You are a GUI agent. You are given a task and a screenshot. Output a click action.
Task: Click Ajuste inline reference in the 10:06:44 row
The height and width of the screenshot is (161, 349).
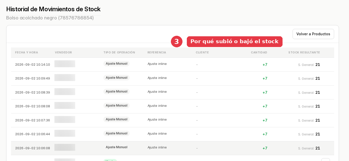[157, 134]
